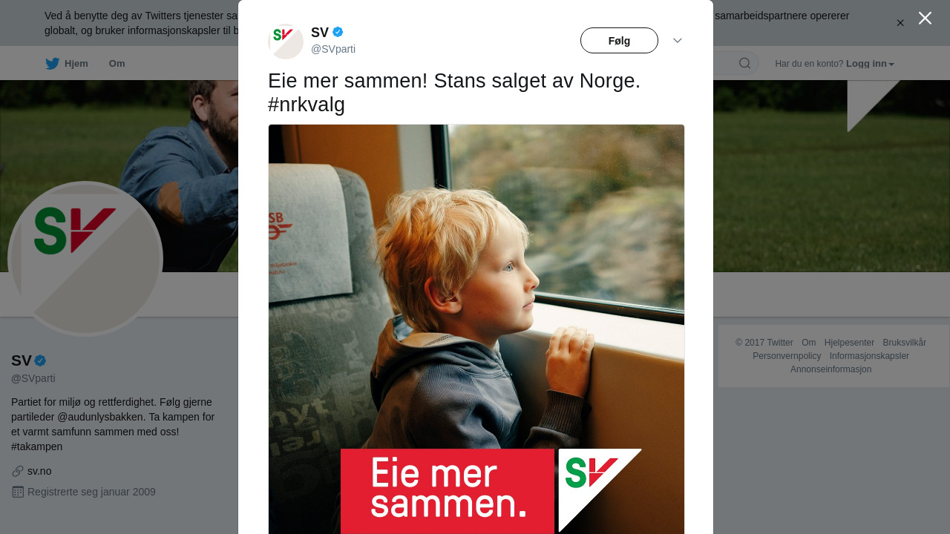Open the Hjelpesenter footer link
Image resolution: width=950 pixels, height=534 pixels.
pyautogui.click(x=849, y=343)
